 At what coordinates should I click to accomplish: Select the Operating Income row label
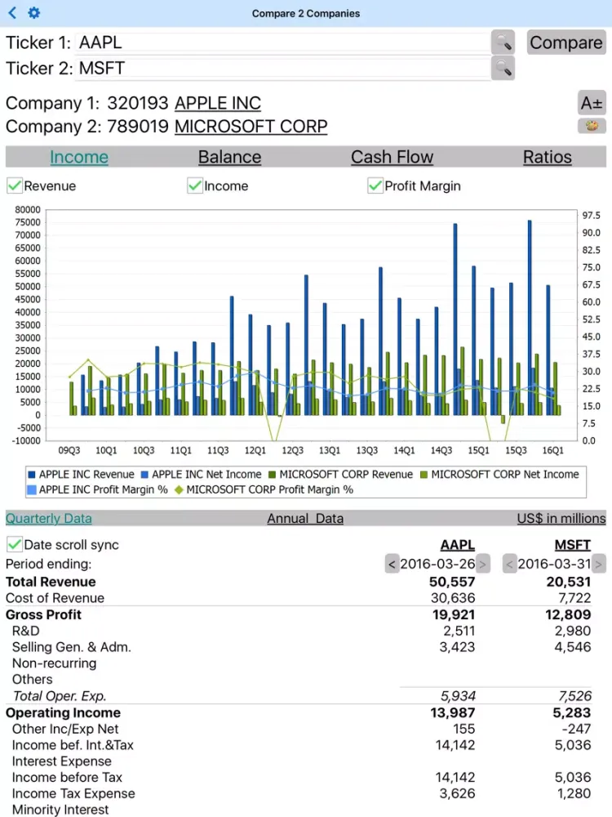coord(63,712)
